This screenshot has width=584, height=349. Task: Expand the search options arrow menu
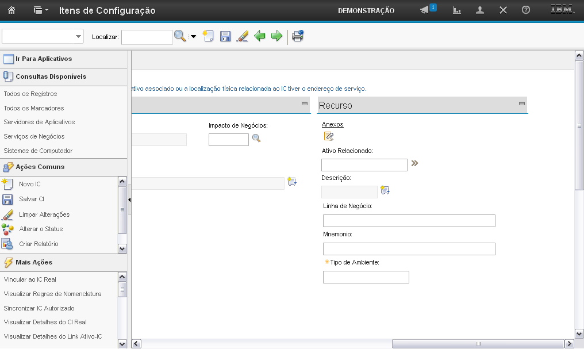click(193, 36)
